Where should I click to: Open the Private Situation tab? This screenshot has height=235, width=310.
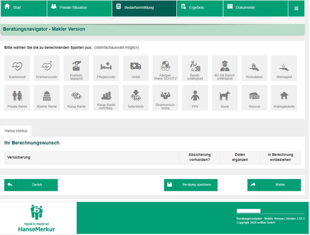pyautogui.click(x=79, y=8)
